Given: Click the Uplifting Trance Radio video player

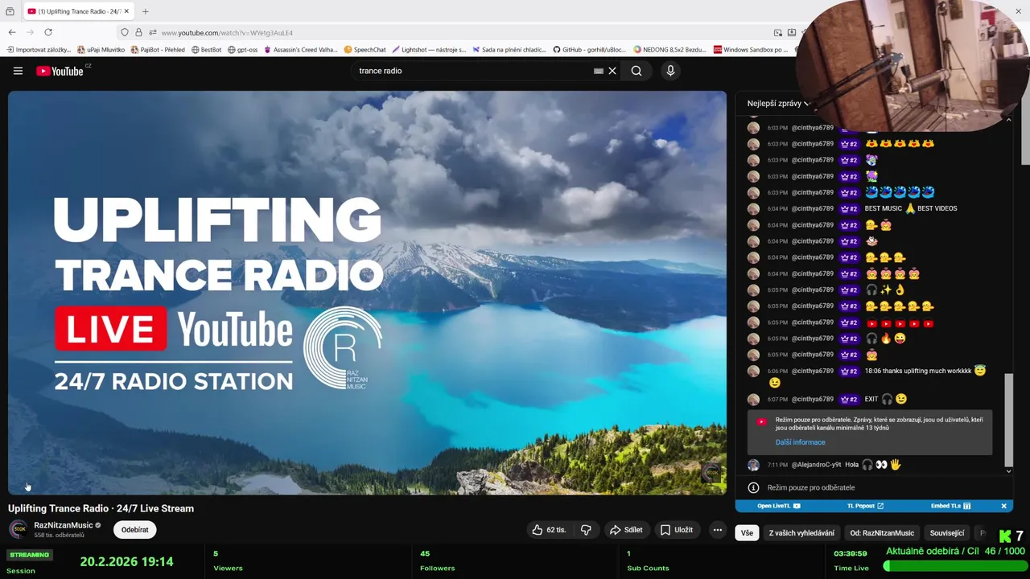Looking at the screenshot, I should pyautogui.click(x=367, y=292).
